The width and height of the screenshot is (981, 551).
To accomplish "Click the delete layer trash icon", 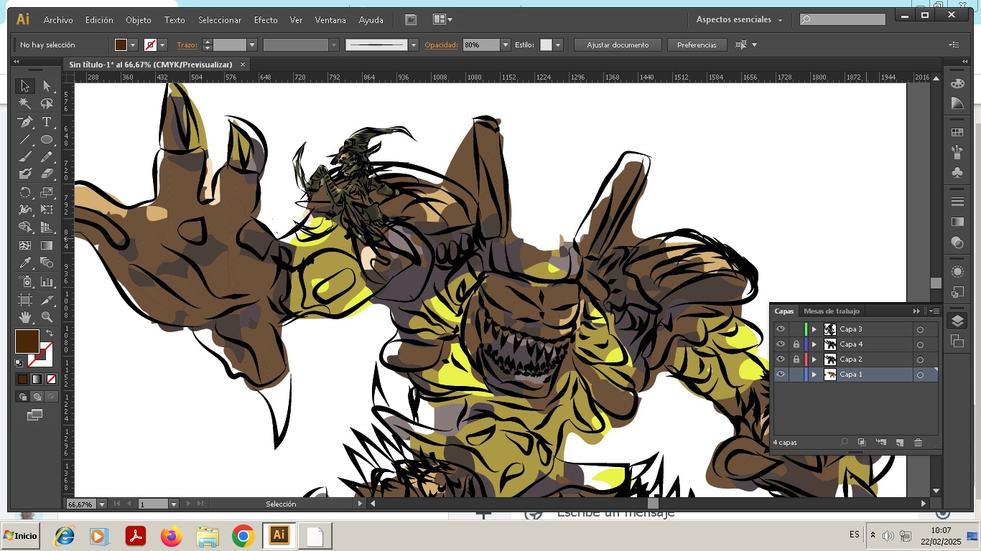I will (x=918, y=443).
